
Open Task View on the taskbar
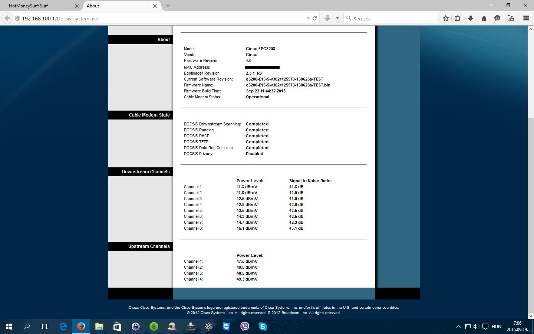(44, 327)
